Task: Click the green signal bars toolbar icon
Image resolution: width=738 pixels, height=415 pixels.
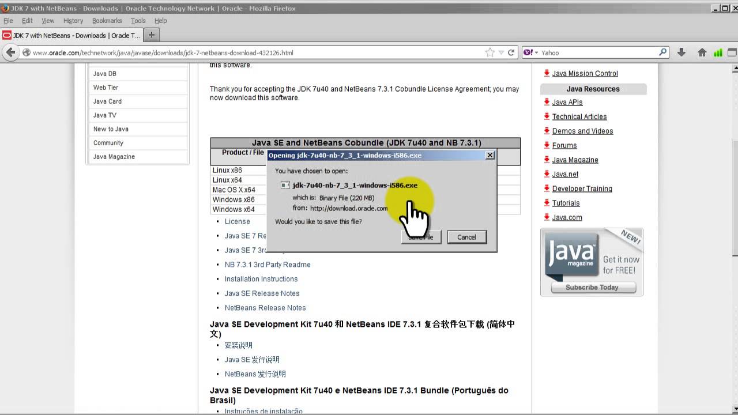Action: tap(718, 52)
